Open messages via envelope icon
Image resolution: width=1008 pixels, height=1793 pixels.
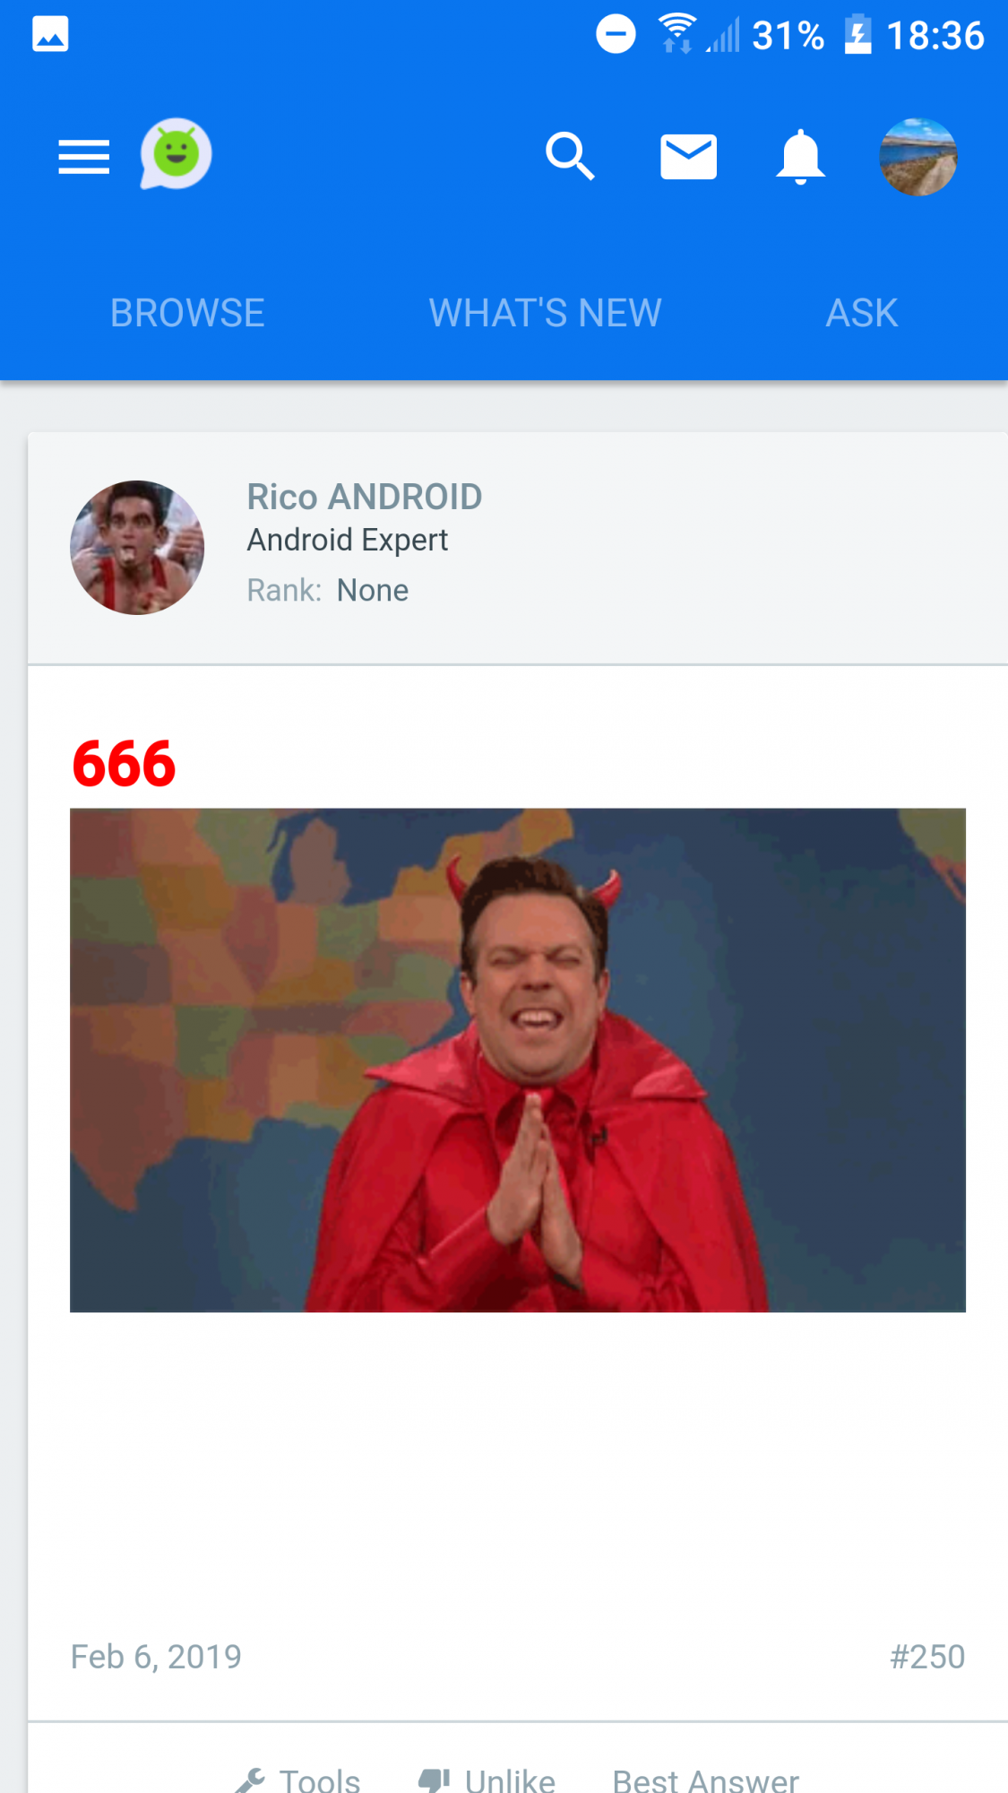pyautogui.click(x=688, y=157)
